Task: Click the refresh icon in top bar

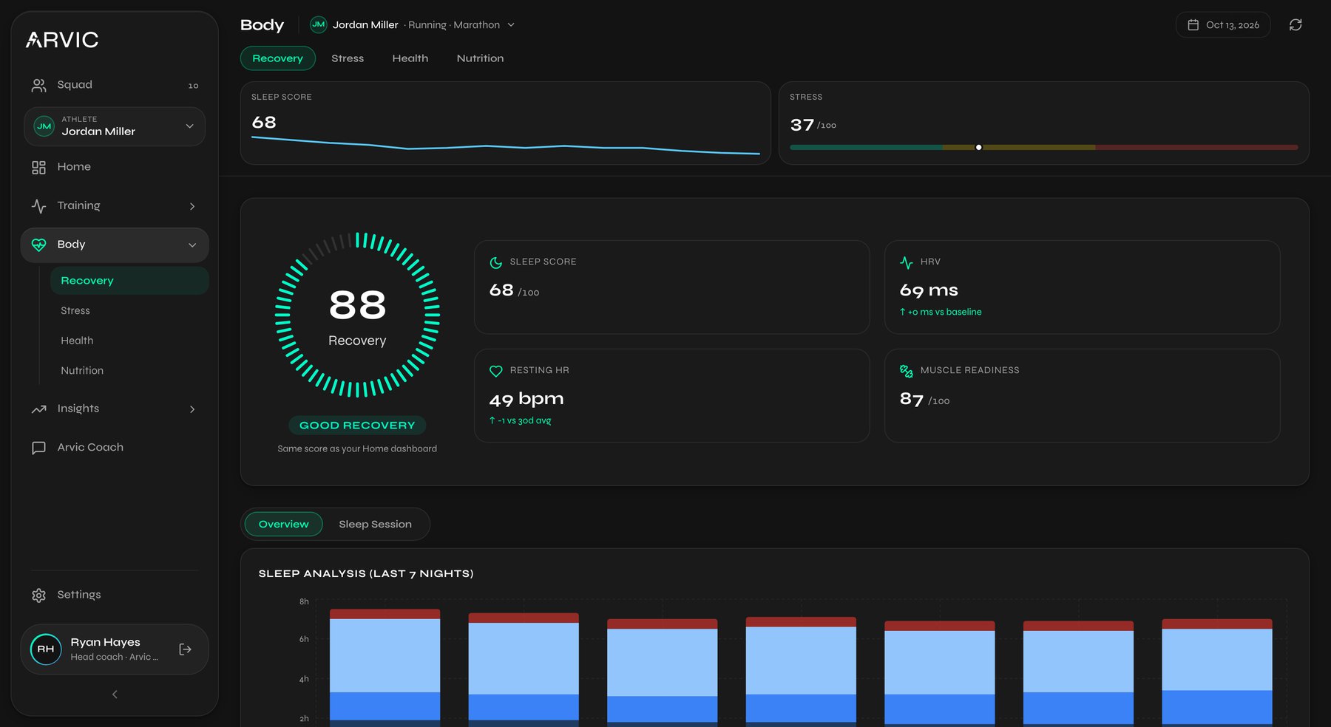Action: pos(1296,25)
